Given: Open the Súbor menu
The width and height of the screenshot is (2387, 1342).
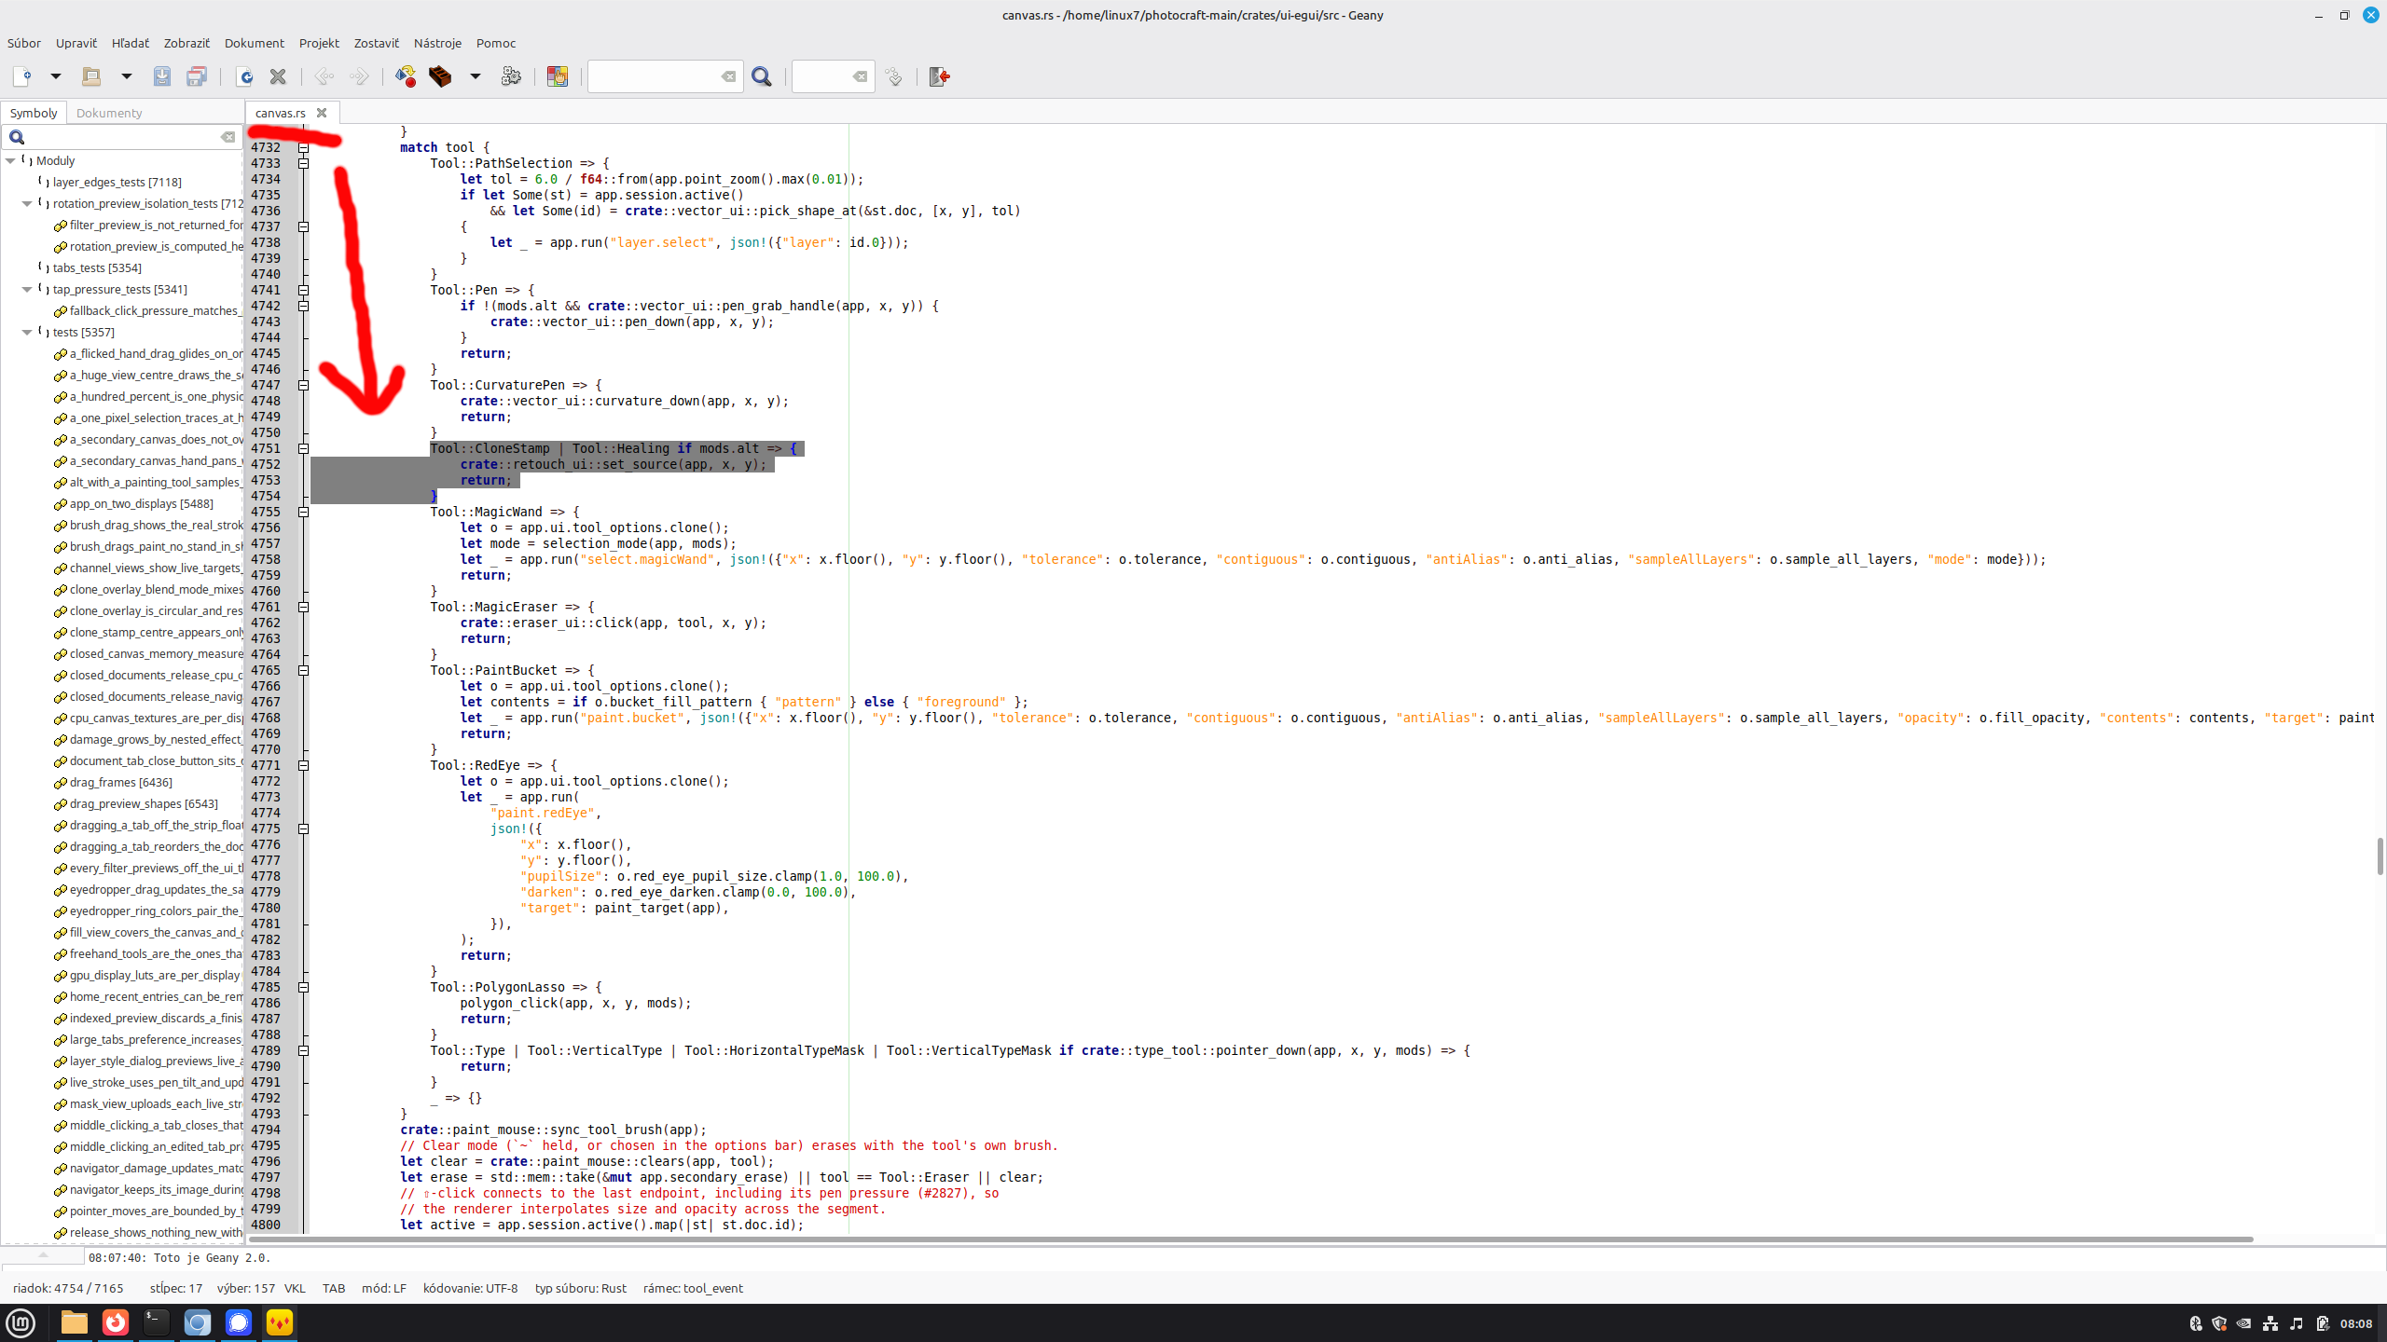Looking at the screenshot, I should (24, 43).
